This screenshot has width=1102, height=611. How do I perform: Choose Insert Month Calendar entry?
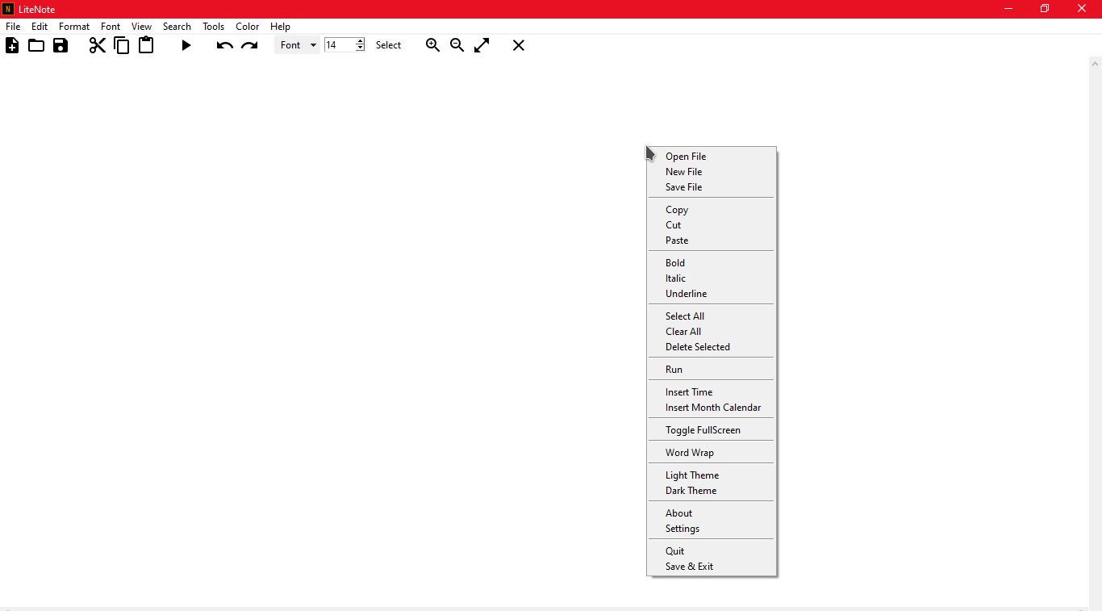pyautogui.click(x=711, y=408)
